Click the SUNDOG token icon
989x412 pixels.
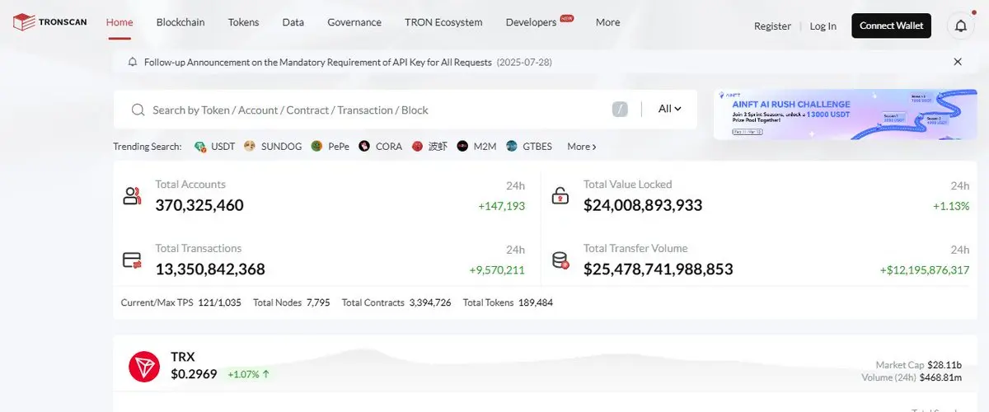point(250,147)
